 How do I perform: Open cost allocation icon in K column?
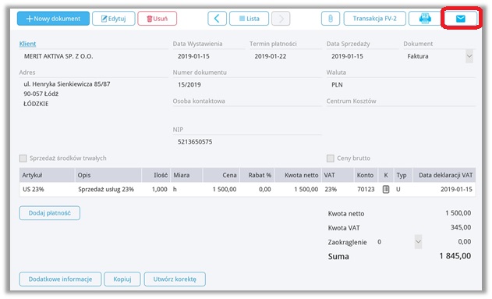point(386,189)
